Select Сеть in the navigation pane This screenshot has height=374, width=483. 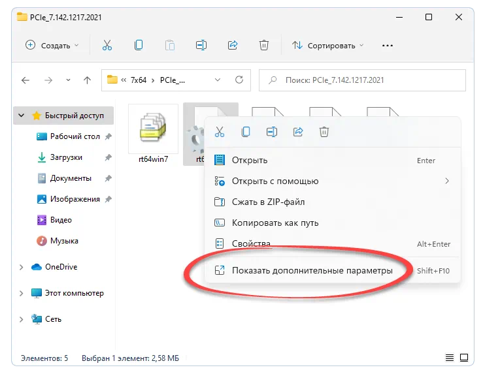tap(54, 319)
